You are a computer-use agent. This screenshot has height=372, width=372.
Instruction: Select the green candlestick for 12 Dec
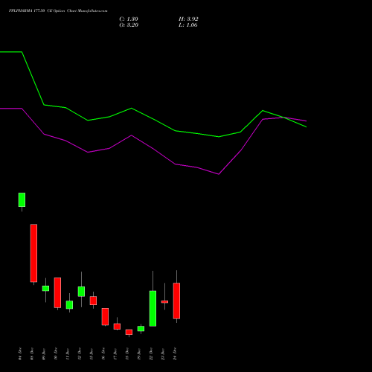pos(81,292)
